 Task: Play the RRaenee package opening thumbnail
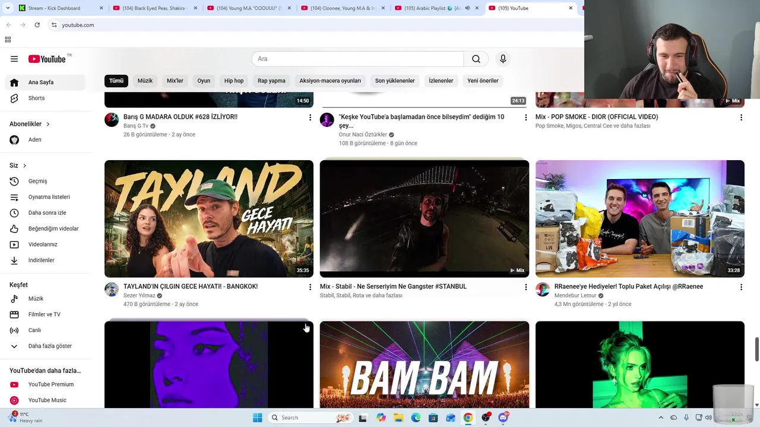[640, 219]
